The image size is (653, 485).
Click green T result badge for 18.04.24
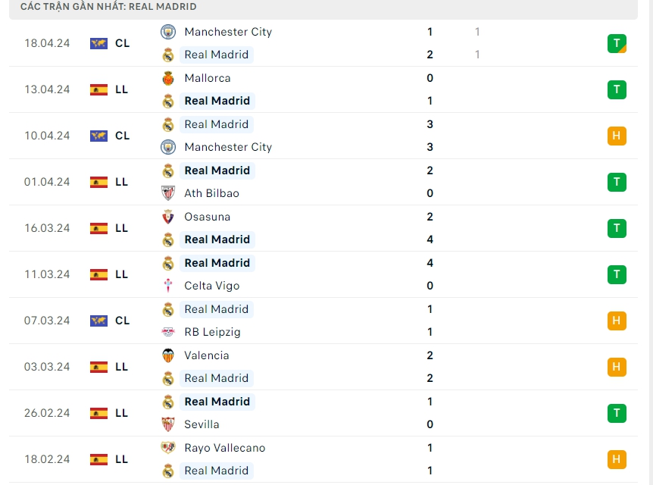(617, 43)
